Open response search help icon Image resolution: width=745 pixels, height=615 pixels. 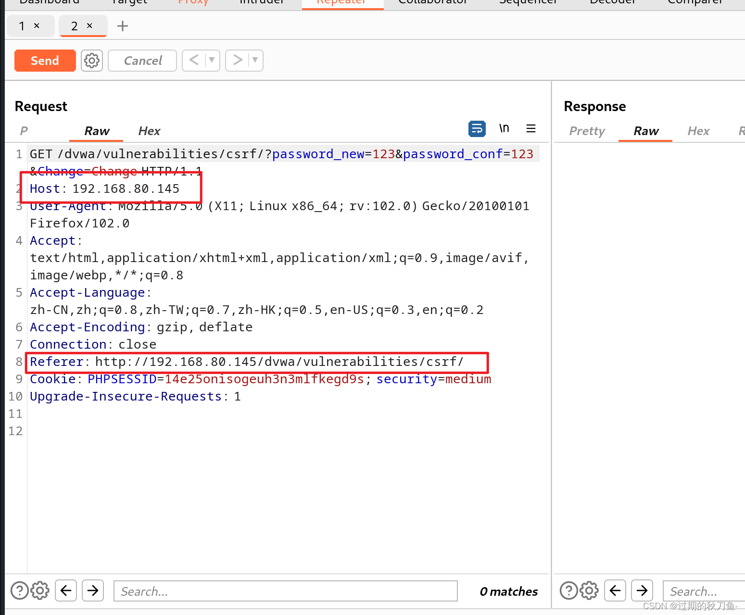point(569,590)
